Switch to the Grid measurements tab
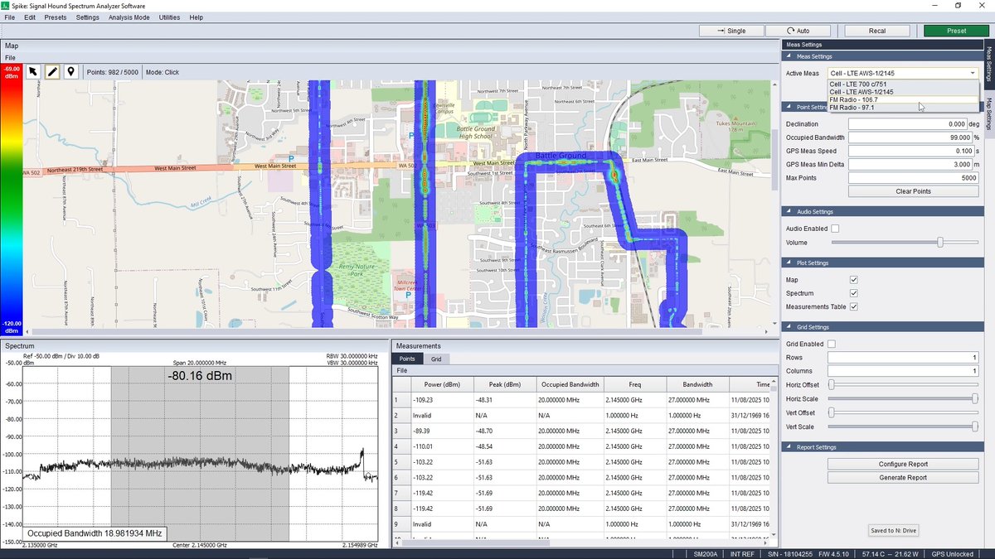The image size is (995, 559). click(x=435, y=359)
